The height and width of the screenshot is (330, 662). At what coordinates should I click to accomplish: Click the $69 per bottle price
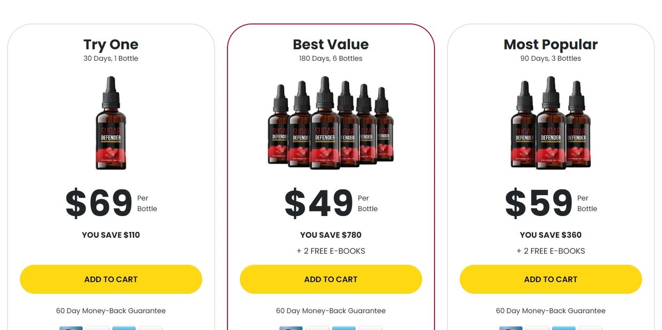111,203
